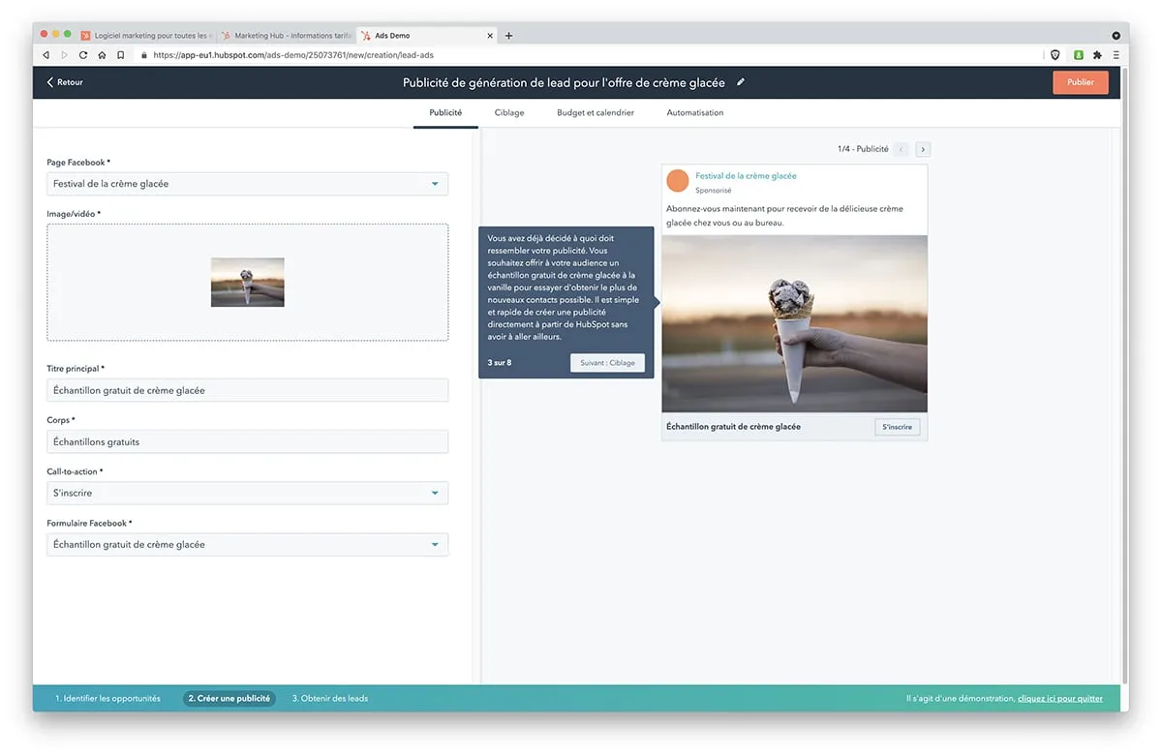Click the browser back arrow

[x=46, y=55]
